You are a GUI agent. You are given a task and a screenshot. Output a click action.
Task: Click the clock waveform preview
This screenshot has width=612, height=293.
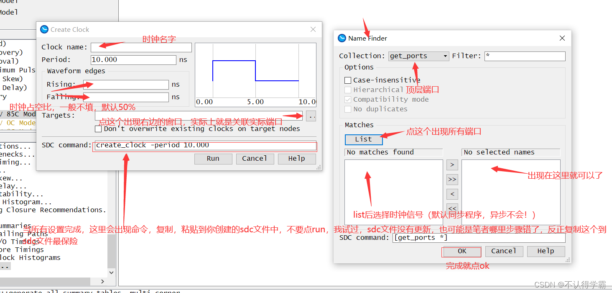click(255, 75)
